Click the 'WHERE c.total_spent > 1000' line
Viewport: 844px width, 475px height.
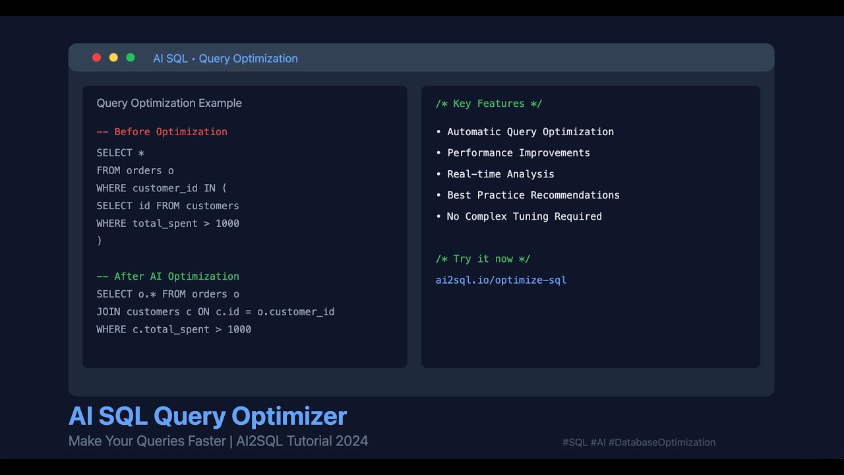174,329
